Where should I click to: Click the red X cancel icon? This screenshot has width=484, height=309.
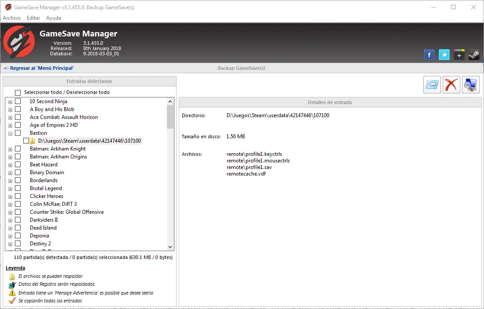(x=451, y=85)
